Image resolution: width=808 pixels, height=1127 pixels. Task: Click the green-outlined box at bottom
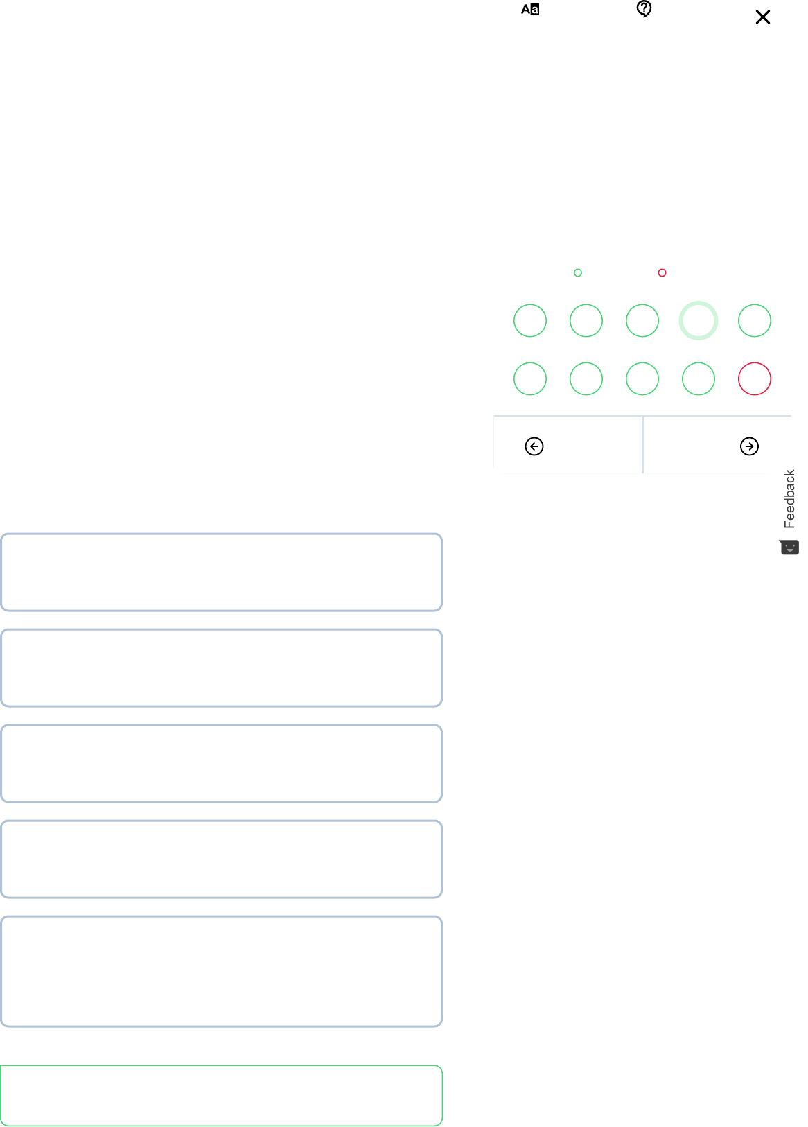click(221, 1096)
